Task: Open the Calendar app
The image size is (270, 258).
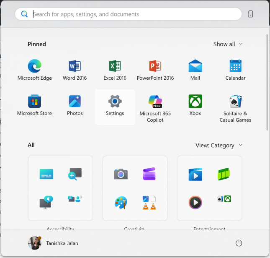Action: pyautogui.click(x=235, y=70)
